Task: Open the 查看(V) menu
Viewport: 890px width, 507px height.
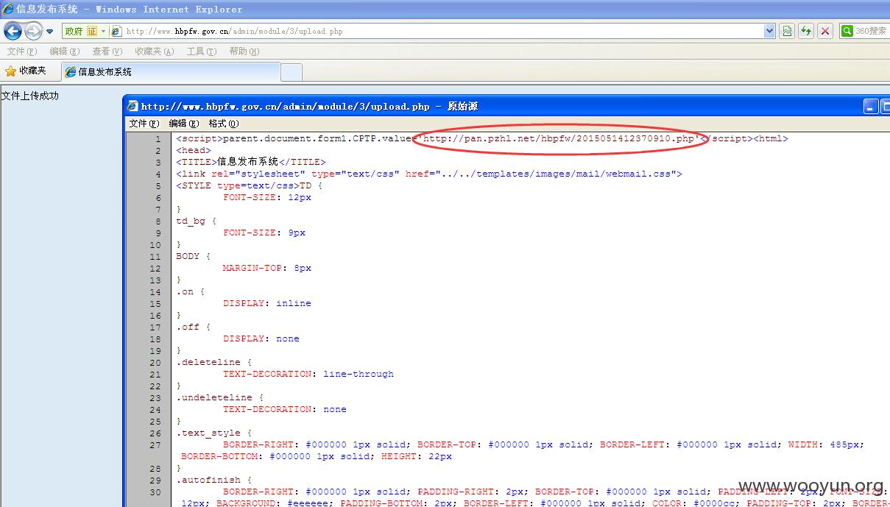Action: click(107, 52)
